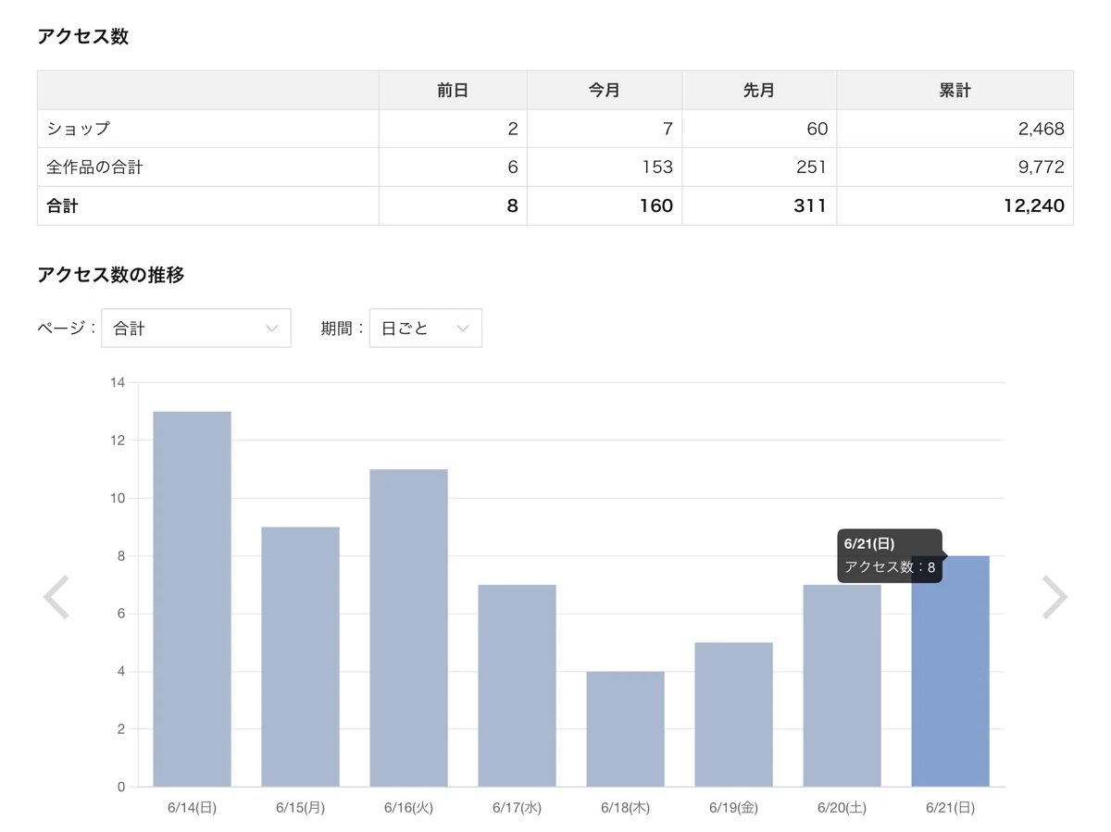Click this month's works value 153
This screenshot has height=832, width=1111.
(656, 168)
